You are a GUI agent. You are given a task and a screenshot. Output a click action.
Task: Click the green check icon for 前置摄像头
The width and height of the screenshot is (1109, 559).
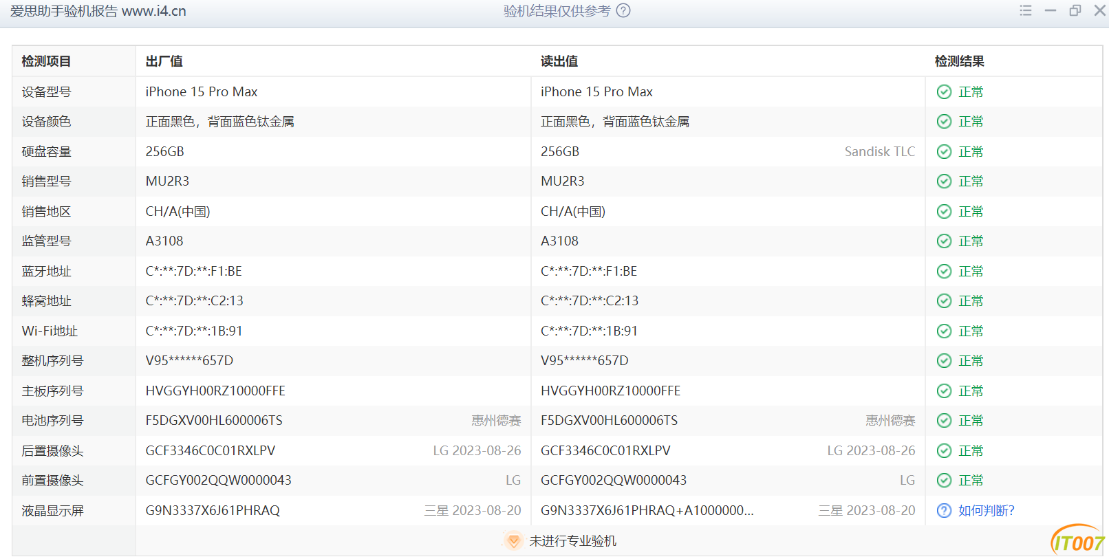(x=945, y=481)
